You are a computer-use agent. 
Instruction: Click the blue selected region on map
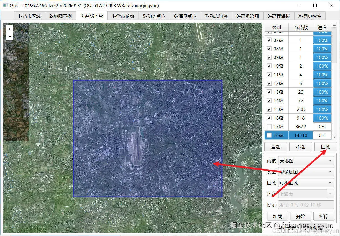148,138
